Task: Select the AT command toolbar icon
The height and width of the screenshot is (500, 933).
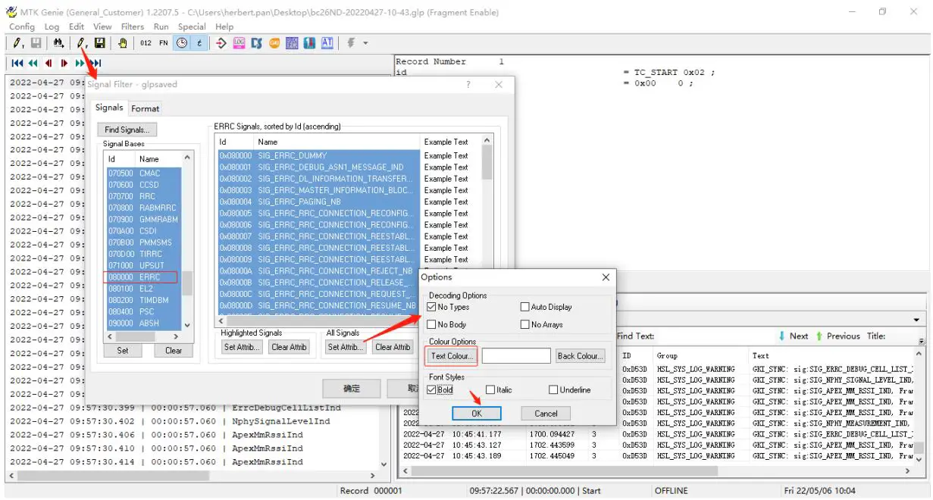Action: (327, 42)
